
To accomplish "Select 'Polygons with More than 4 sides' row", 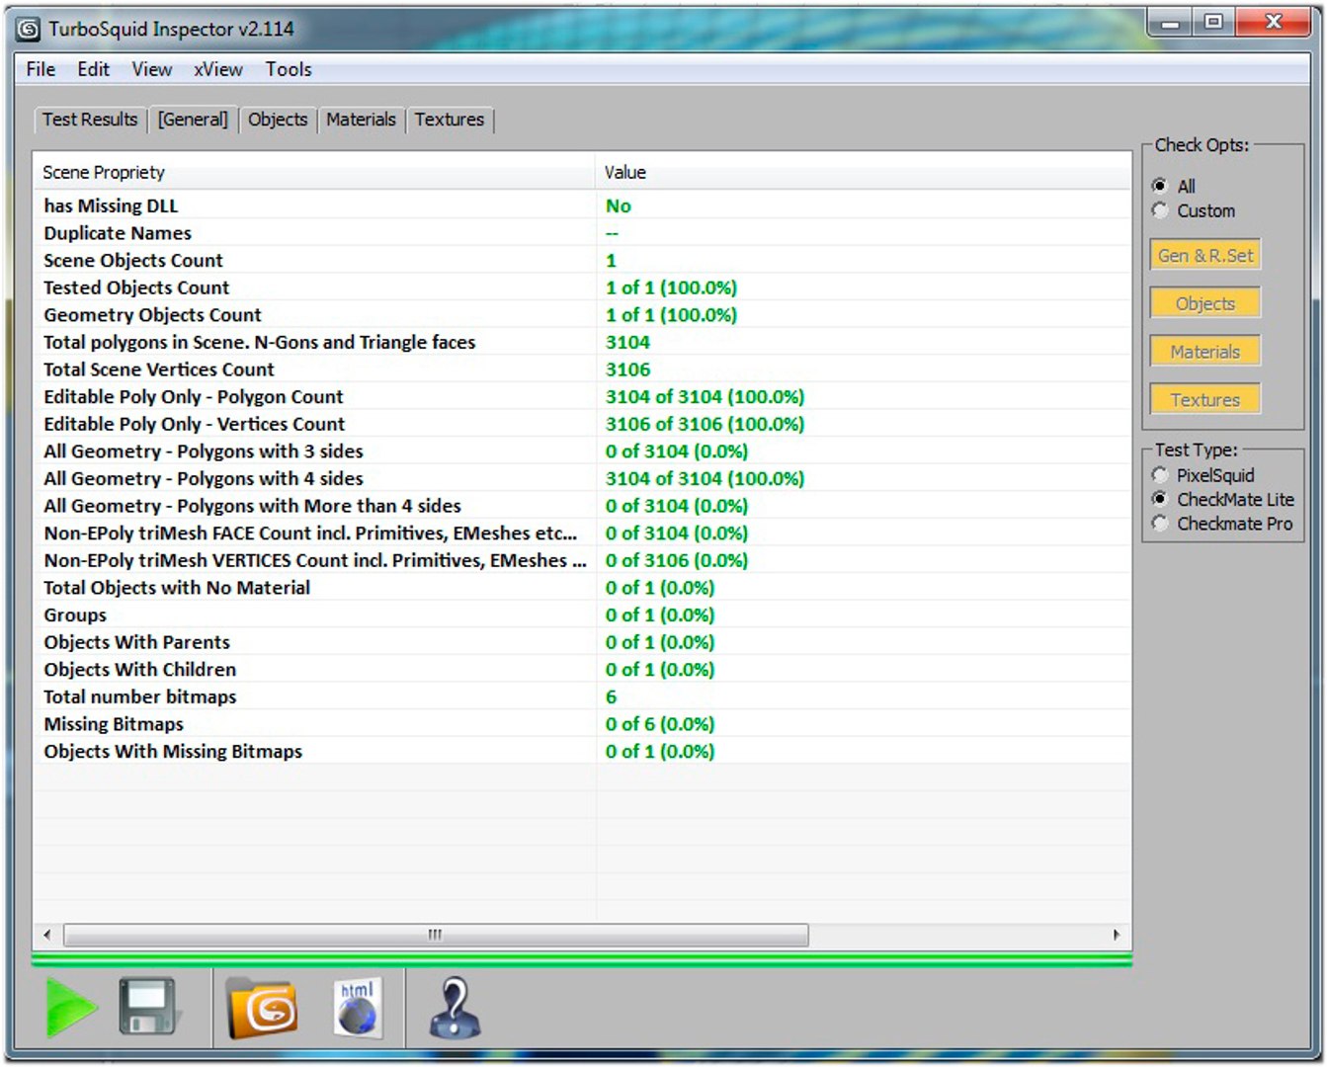I will pyautogui.click(x=582, y=506).
